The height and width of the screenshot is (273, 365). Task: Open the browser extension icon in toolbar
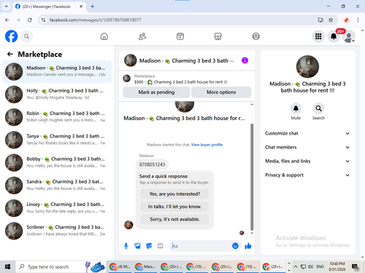pos(346,20)
